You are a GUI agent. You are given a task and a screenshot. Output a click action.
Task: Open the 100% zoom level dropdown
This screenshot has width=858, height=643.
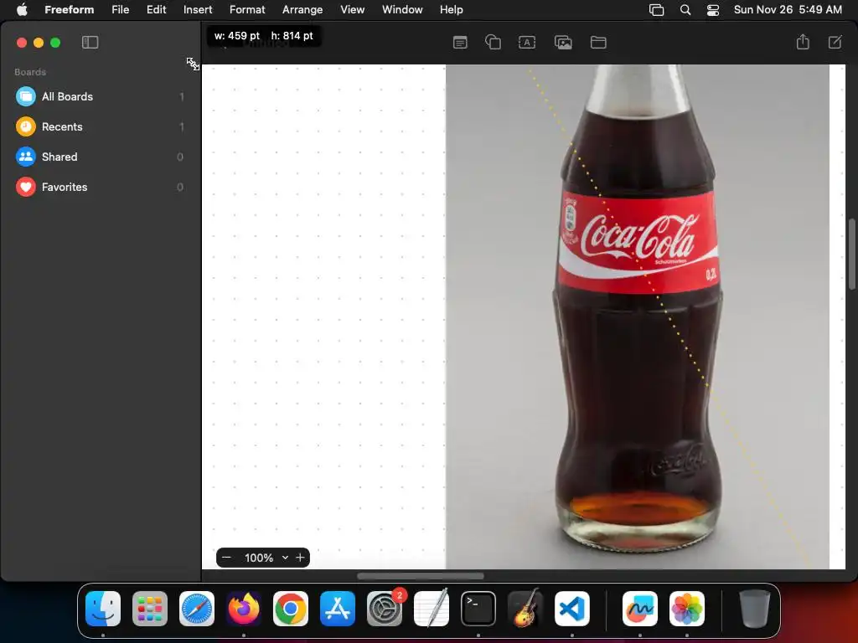point(266,558)
